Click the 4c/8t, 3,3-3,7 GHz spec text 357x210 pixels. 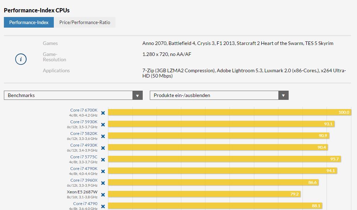pyautogui.click(x=83, y=162)
